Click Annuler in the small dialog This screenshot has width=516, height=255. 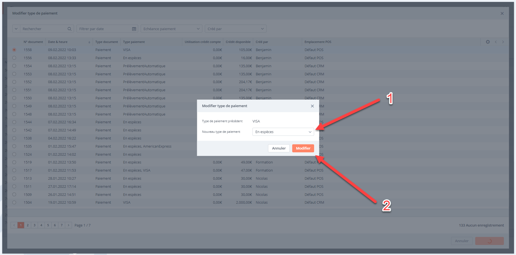279,148
